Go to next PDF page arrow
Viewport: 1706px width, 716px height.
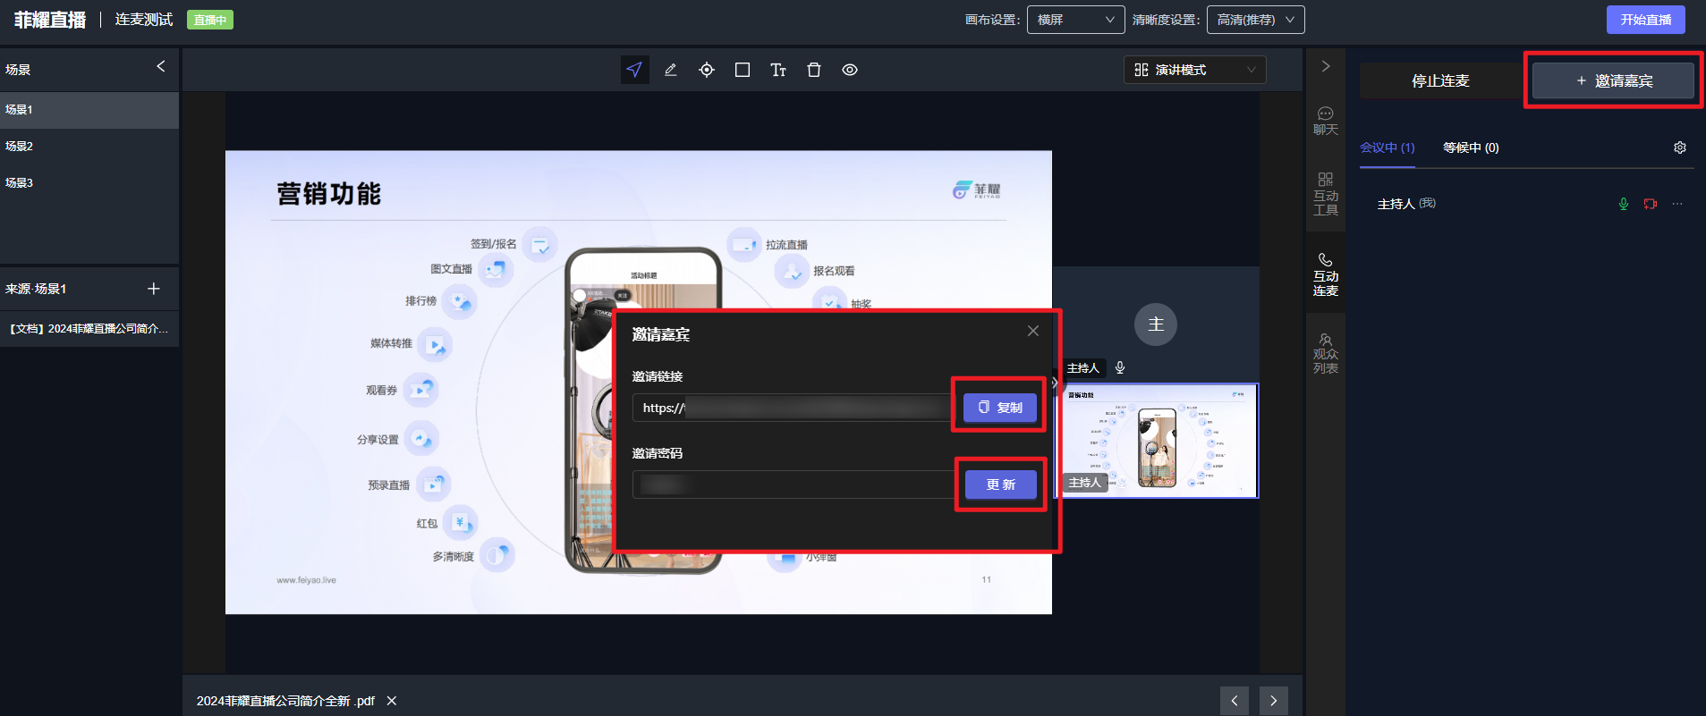[x=1274, y=701]
